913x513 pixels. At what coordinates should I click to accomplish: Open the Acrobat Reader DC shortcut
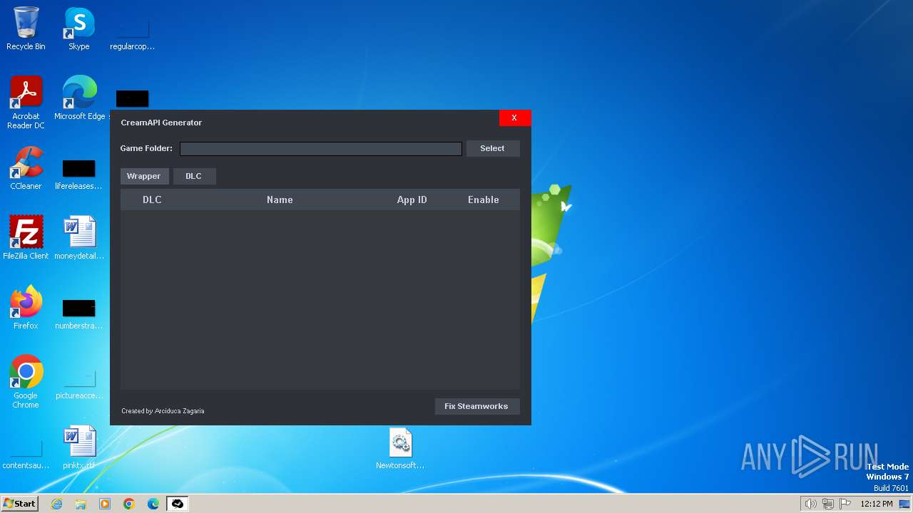[26, 103]
